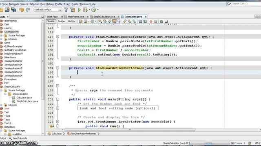Click the Previous Bookmark icon

click(125, 21)
